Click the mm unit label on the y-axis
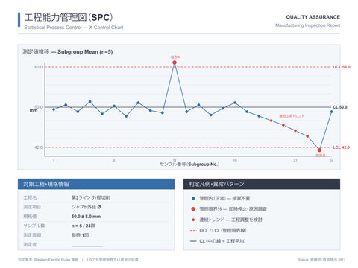The image size is (358, 268). point(34,110)
